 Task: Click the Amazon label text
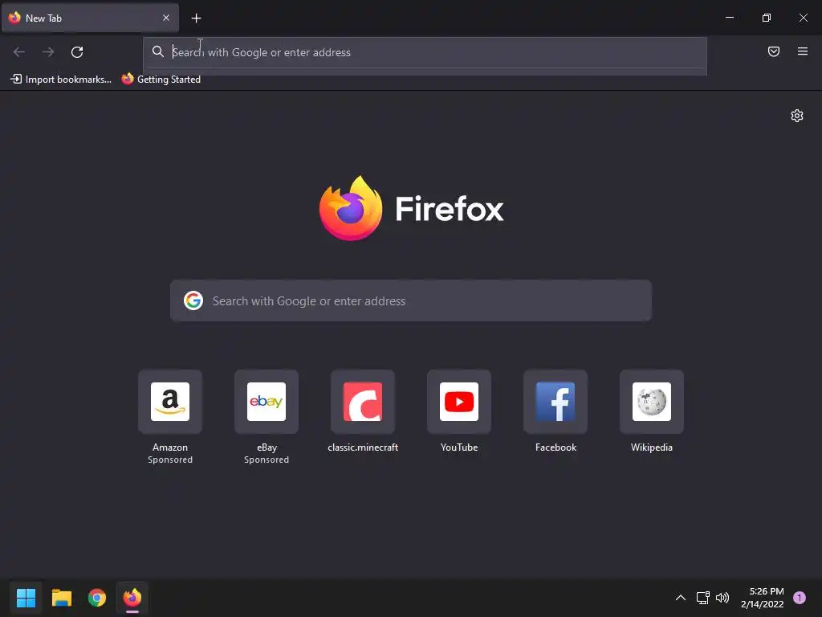[170, 447]
